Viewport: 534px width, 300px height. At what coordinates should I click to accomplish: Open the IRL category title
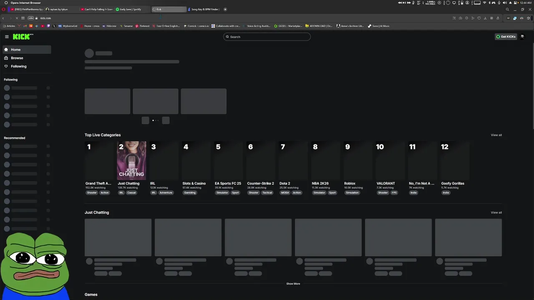click(x=153, y=183)
